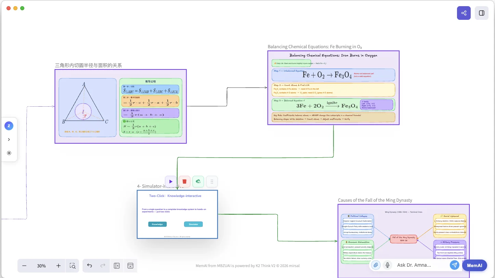Viewport: 495px width, 278px height.
Task: Send message with paper plane icon
Action: pos(455,265)
